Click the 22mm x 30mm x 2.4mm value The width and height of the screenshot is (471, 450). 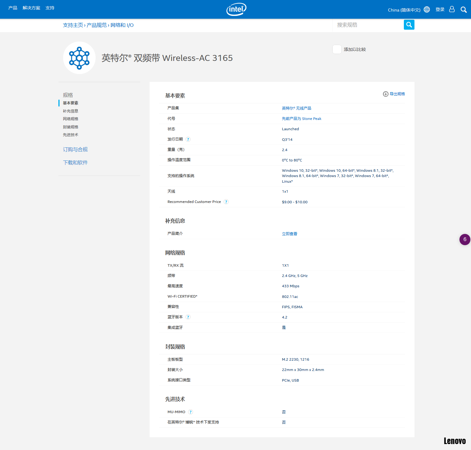coord(303,370)
